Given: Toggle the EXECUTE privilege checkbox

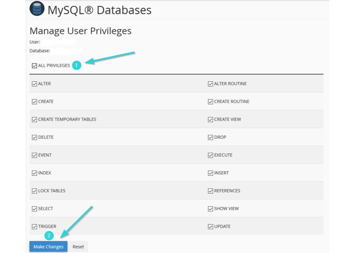Looking at the screenshot, I should coord(210,155).
